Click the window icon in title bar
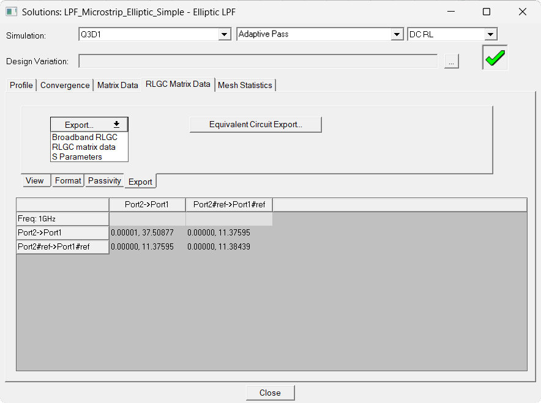The image size is (541, 403). point(11,12)
